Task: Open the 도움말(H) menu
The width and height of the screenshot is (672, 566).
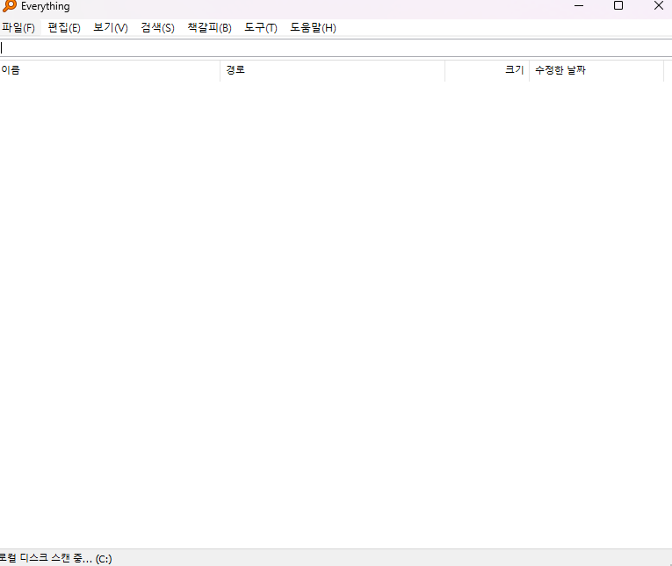Action: click(314, 28)
